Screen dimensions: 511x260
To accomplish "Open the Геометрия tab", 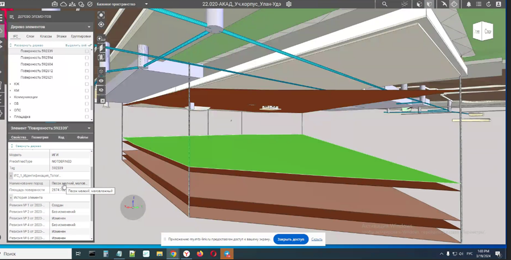I will [40, 138].
